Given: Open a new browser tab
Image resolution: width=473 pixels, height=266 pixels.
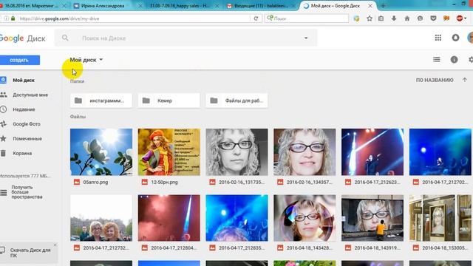Looking at the screenshot, I should click(x=383, y=6).
